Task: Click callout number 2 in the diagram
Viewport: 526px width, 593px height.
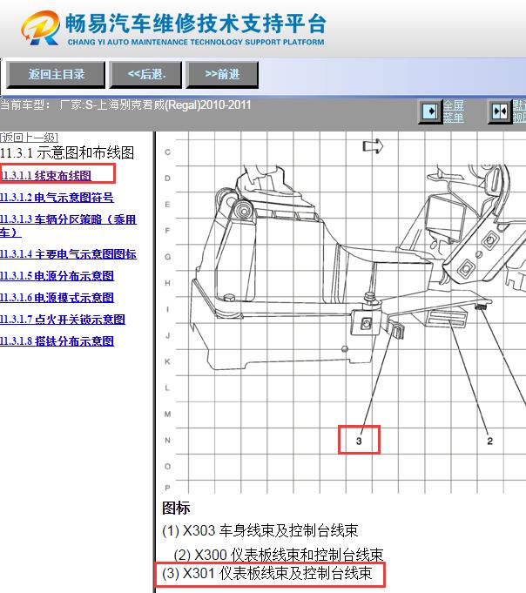Action: 489,441
